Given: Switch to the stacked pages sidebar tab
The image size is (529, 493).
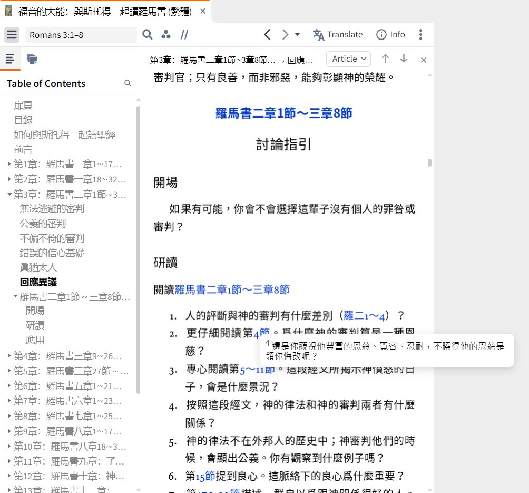Looking at the screenshot, I should pos(32,59).
